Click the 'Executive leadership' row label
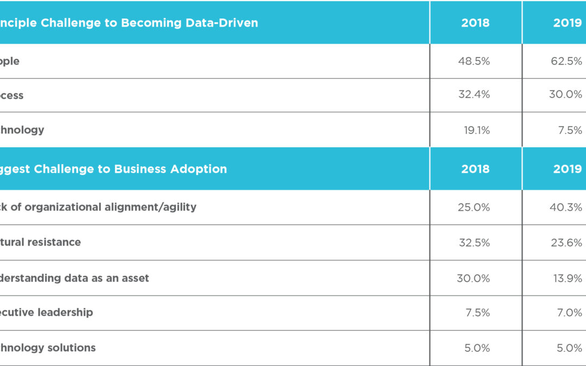 [47, 312]
